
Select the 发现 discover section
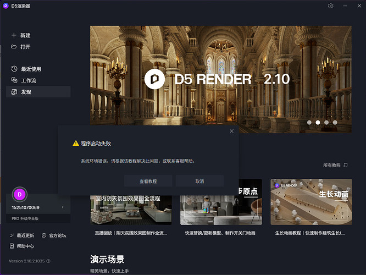[x=38, y=92]
